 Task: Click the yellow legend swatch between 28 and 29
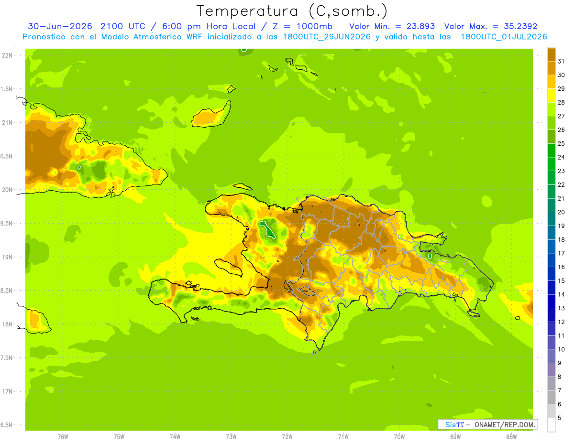[x=552, y=96]
